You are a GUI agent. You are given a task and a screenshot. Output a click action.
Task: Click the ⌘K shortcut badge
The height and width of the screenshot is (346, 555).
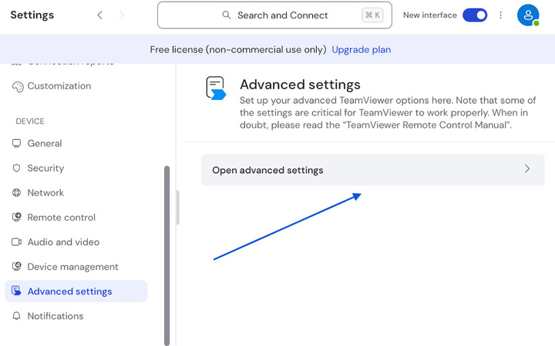click(372, 15)
